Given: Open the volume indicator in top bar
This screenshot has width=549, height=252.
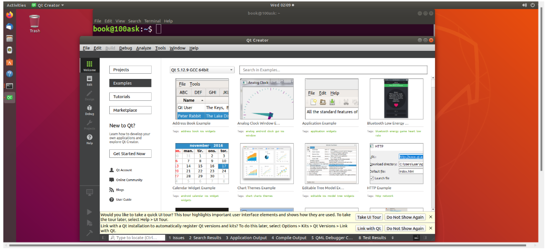Looking at the screenshot, I should point(525,5).
